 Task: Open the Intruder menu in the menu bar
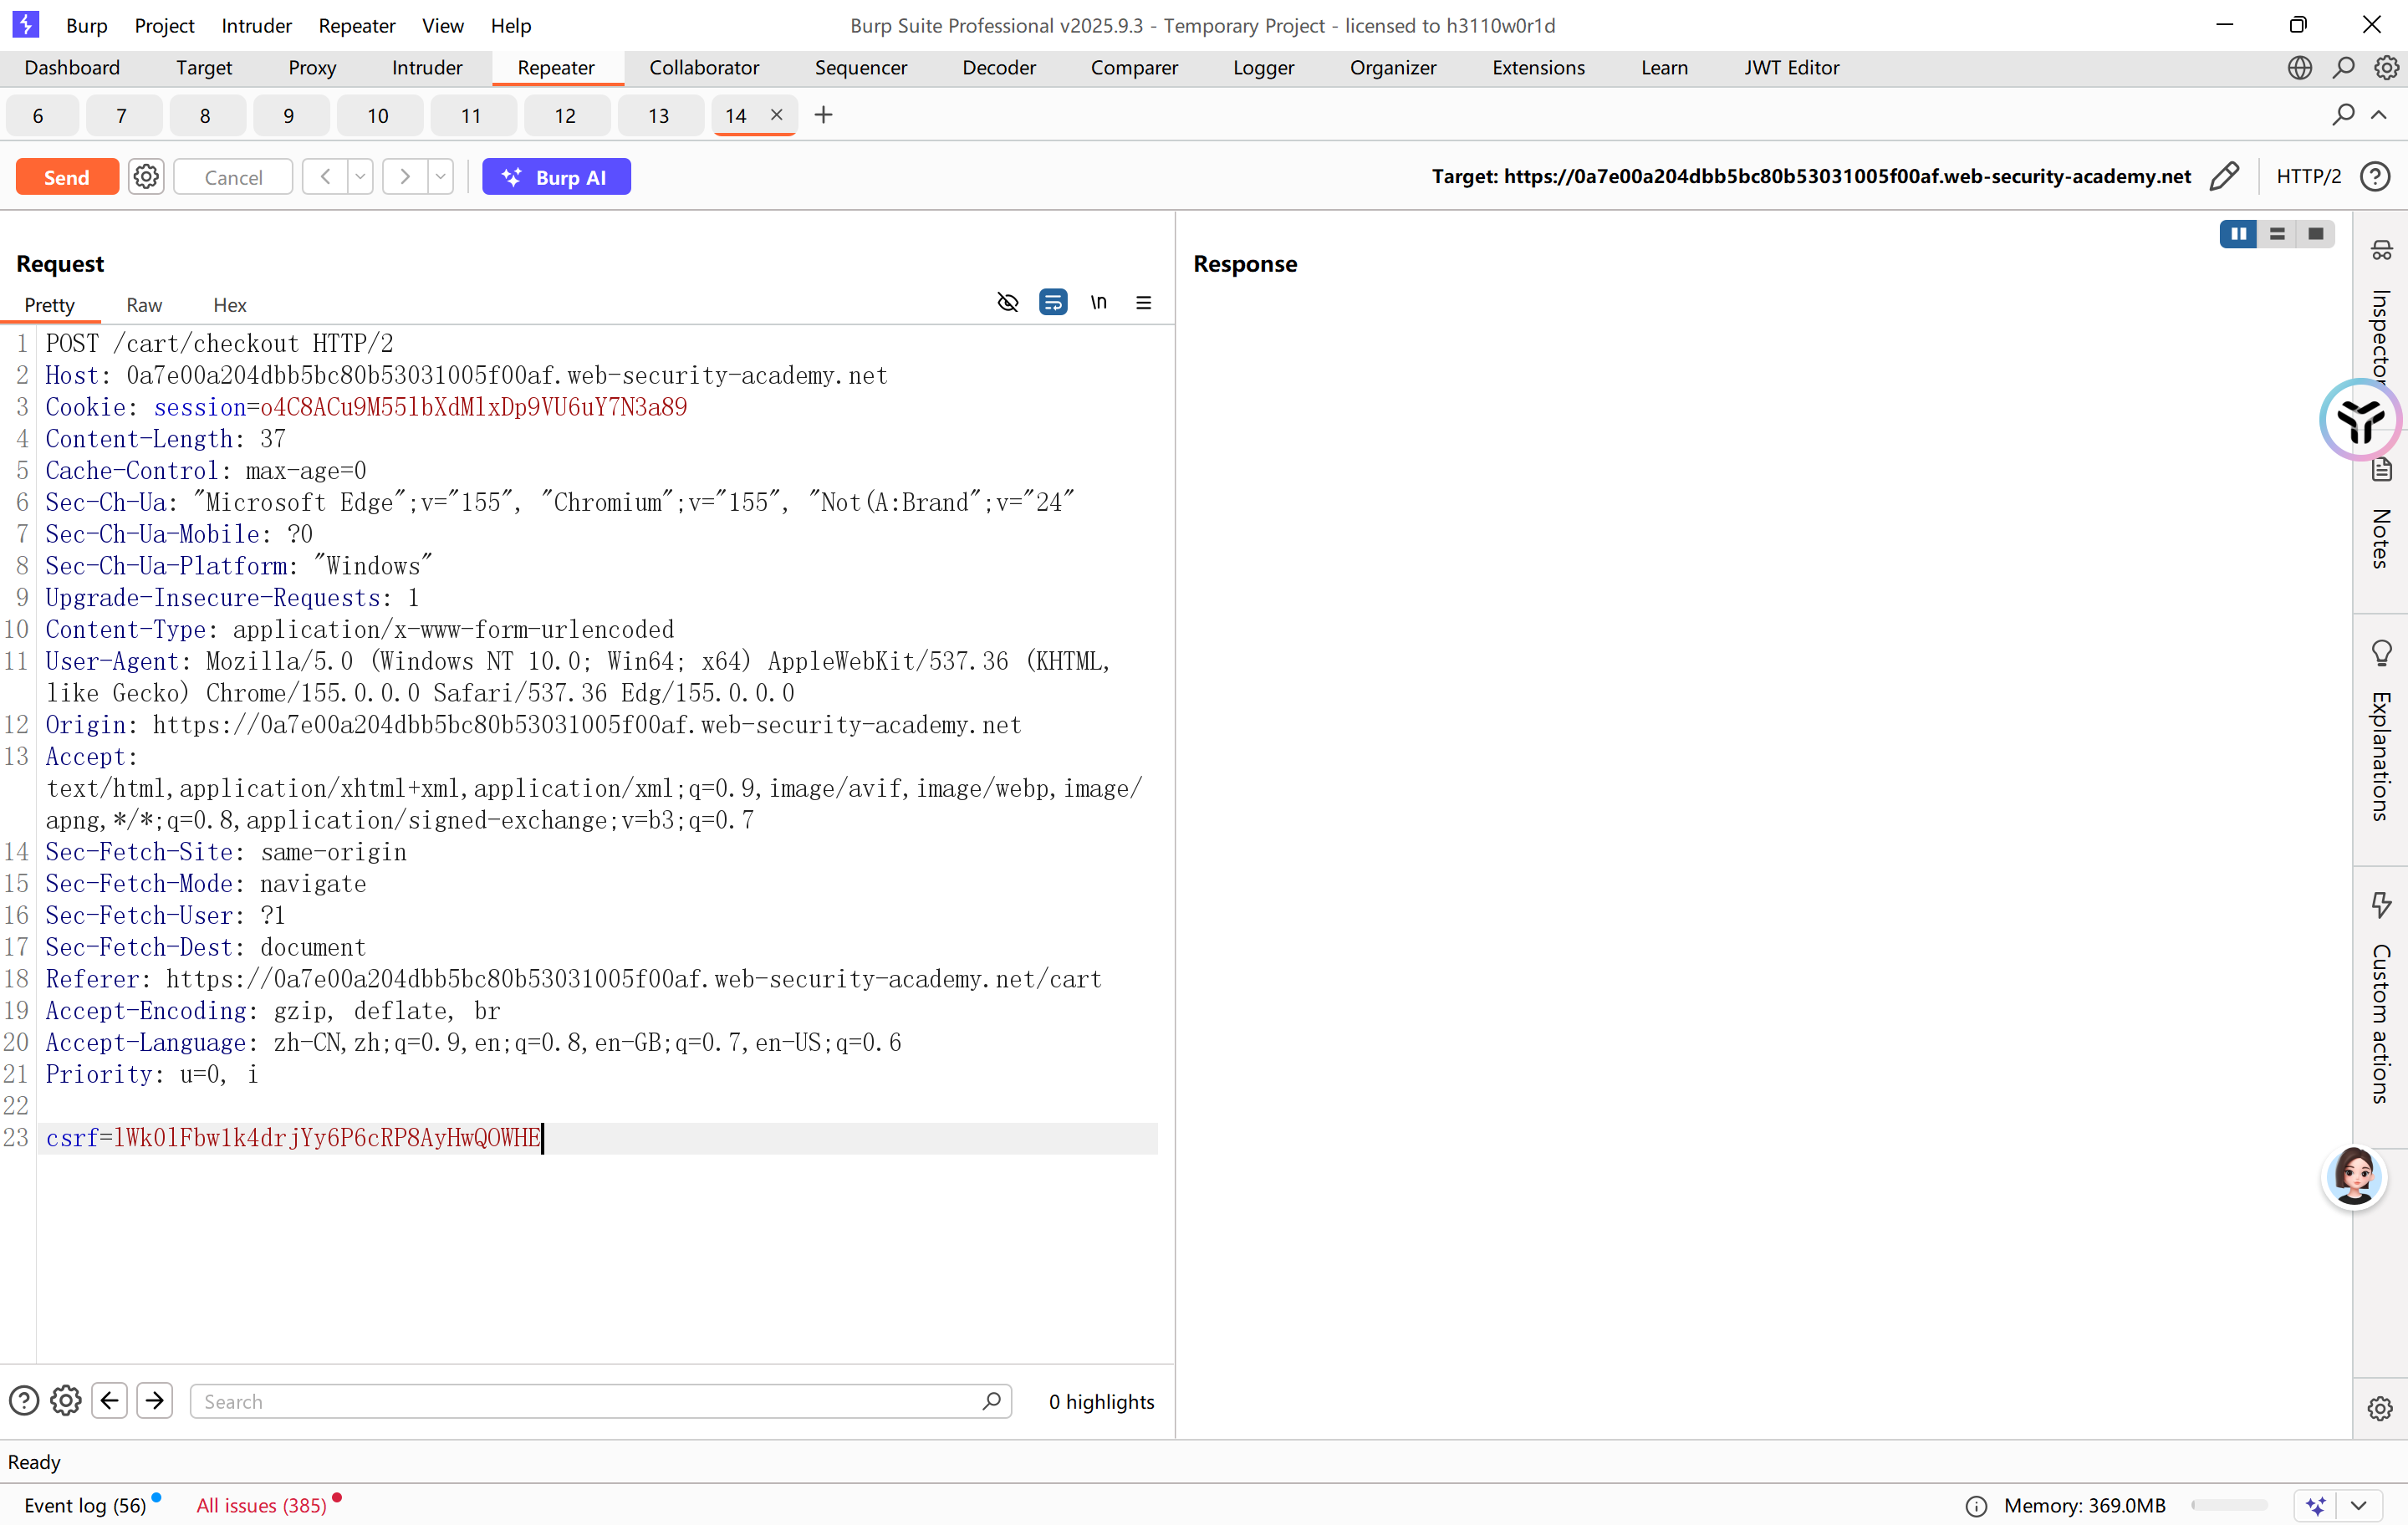coord(256,26)
